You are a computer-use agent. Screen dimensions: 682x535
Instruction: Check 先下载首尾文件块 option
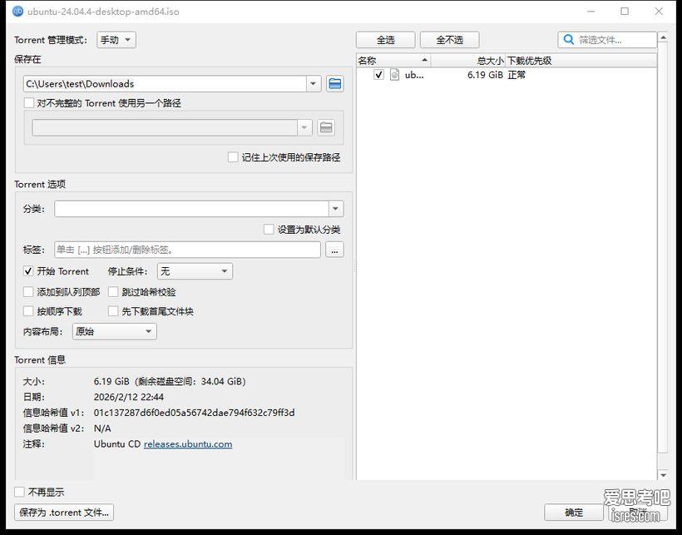[113, 311]
